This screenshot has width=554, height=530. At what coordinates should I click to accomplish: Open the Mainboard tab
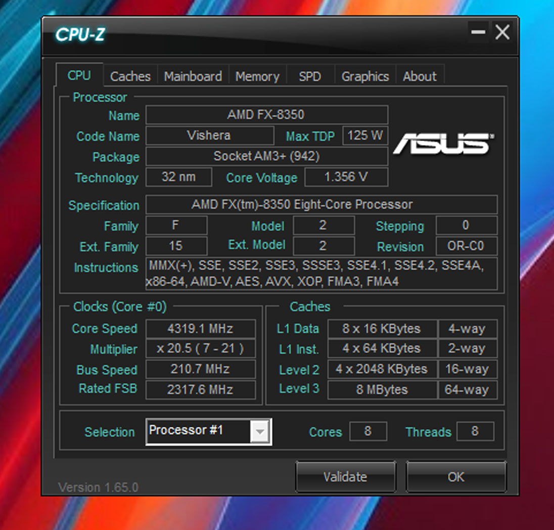click(x=193, y=76)
